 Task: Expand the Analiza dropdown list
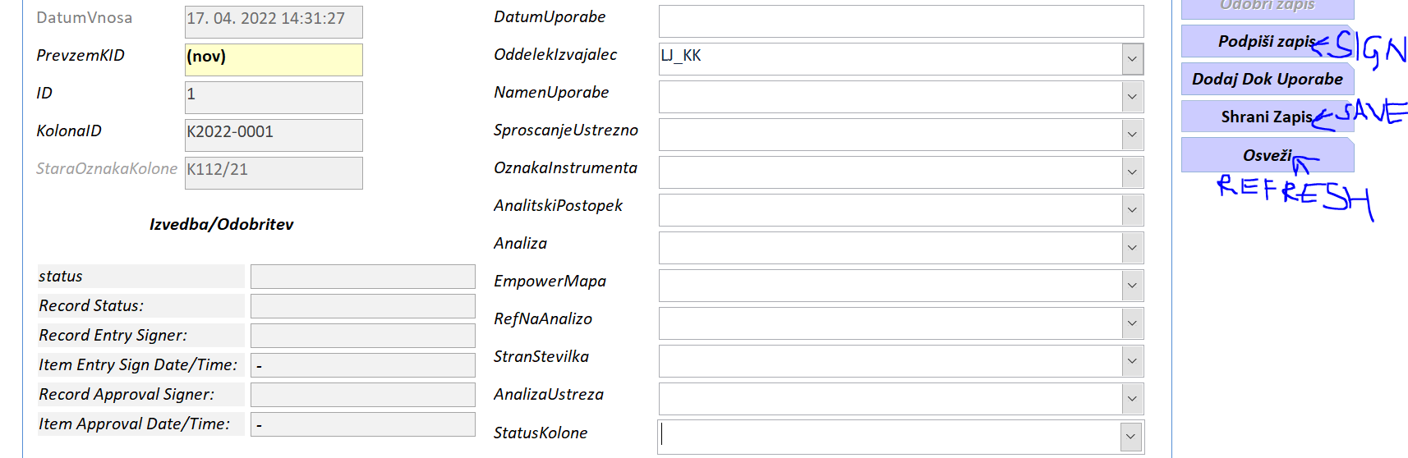(x=1132, y=248)
